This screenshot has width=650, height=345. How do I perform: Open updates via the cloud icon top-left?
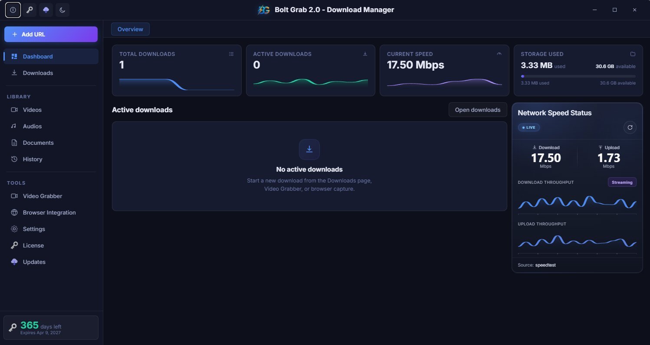click(46, 10)
